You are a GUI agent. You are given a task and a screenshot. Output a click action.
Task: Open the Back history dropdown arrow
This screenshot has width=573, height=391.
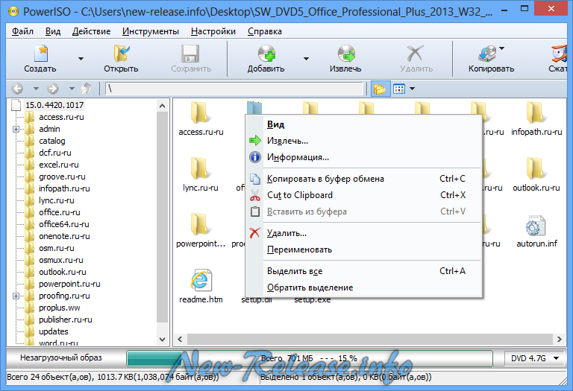(x=36, y=89)
